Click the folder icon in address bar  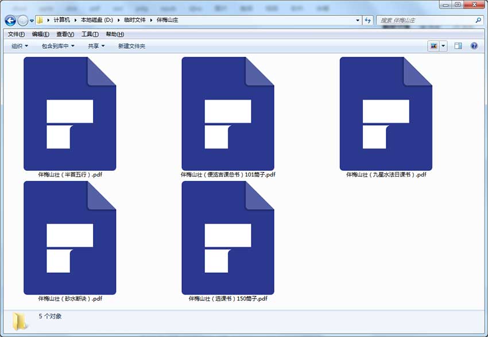(x=40, y=20)
